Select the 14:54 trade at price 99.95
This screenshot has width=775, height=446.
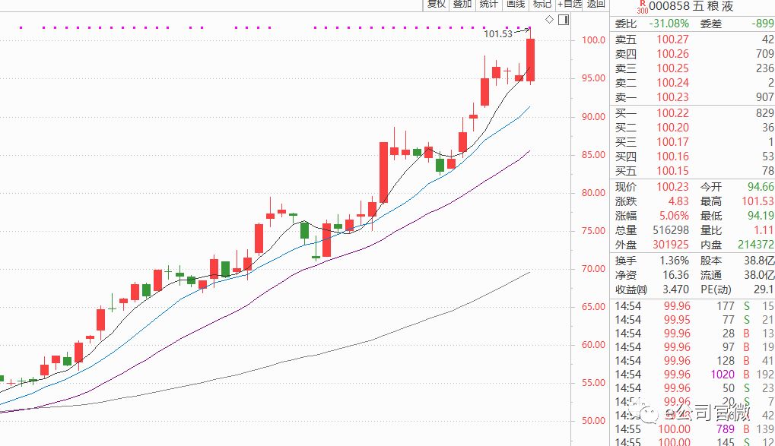[x=694, y=320]
